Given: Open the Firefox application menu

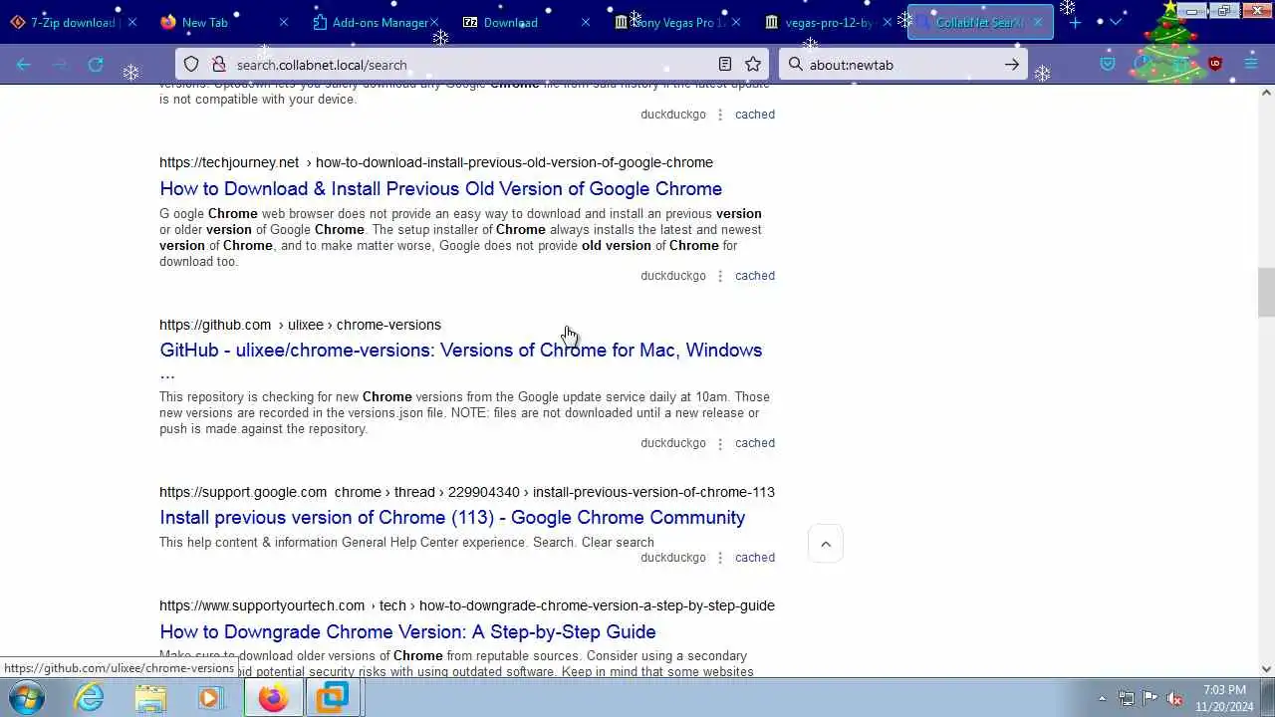Looking at the screenshot, I should point(1251,64).
